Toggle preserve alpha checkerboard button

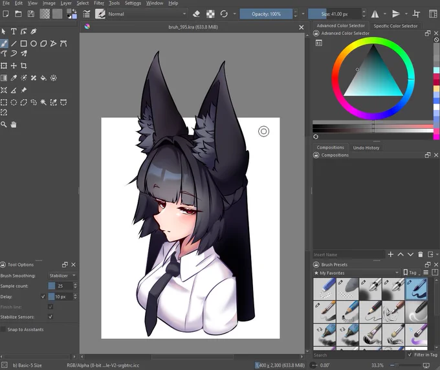pyautogui.click(x=210, y=14)
